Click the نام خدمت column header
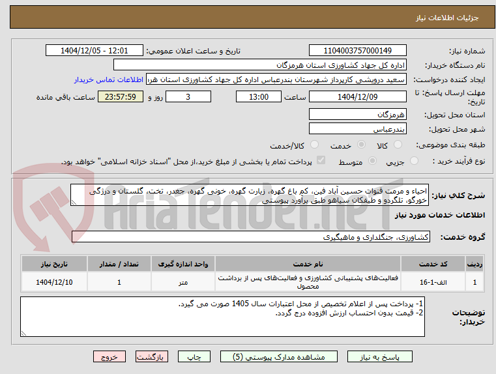The height and width of the screenshot is (374, 496). 308,264
